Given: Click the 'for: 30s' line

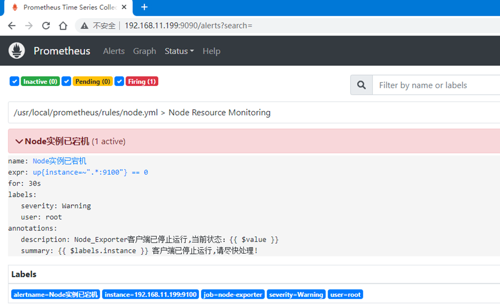Looking at the screenshot, I should coord(25,183).
